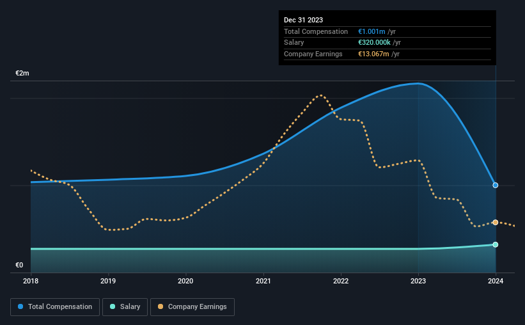Click the 2020 x-axis label
The image size is (525, 325).
pyautogui.click(x=185, y=281)
